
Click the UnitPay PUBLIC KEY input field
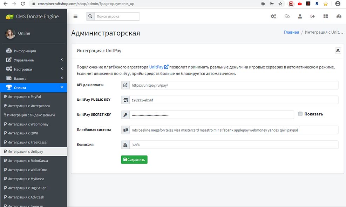click(x=233, y=100)
